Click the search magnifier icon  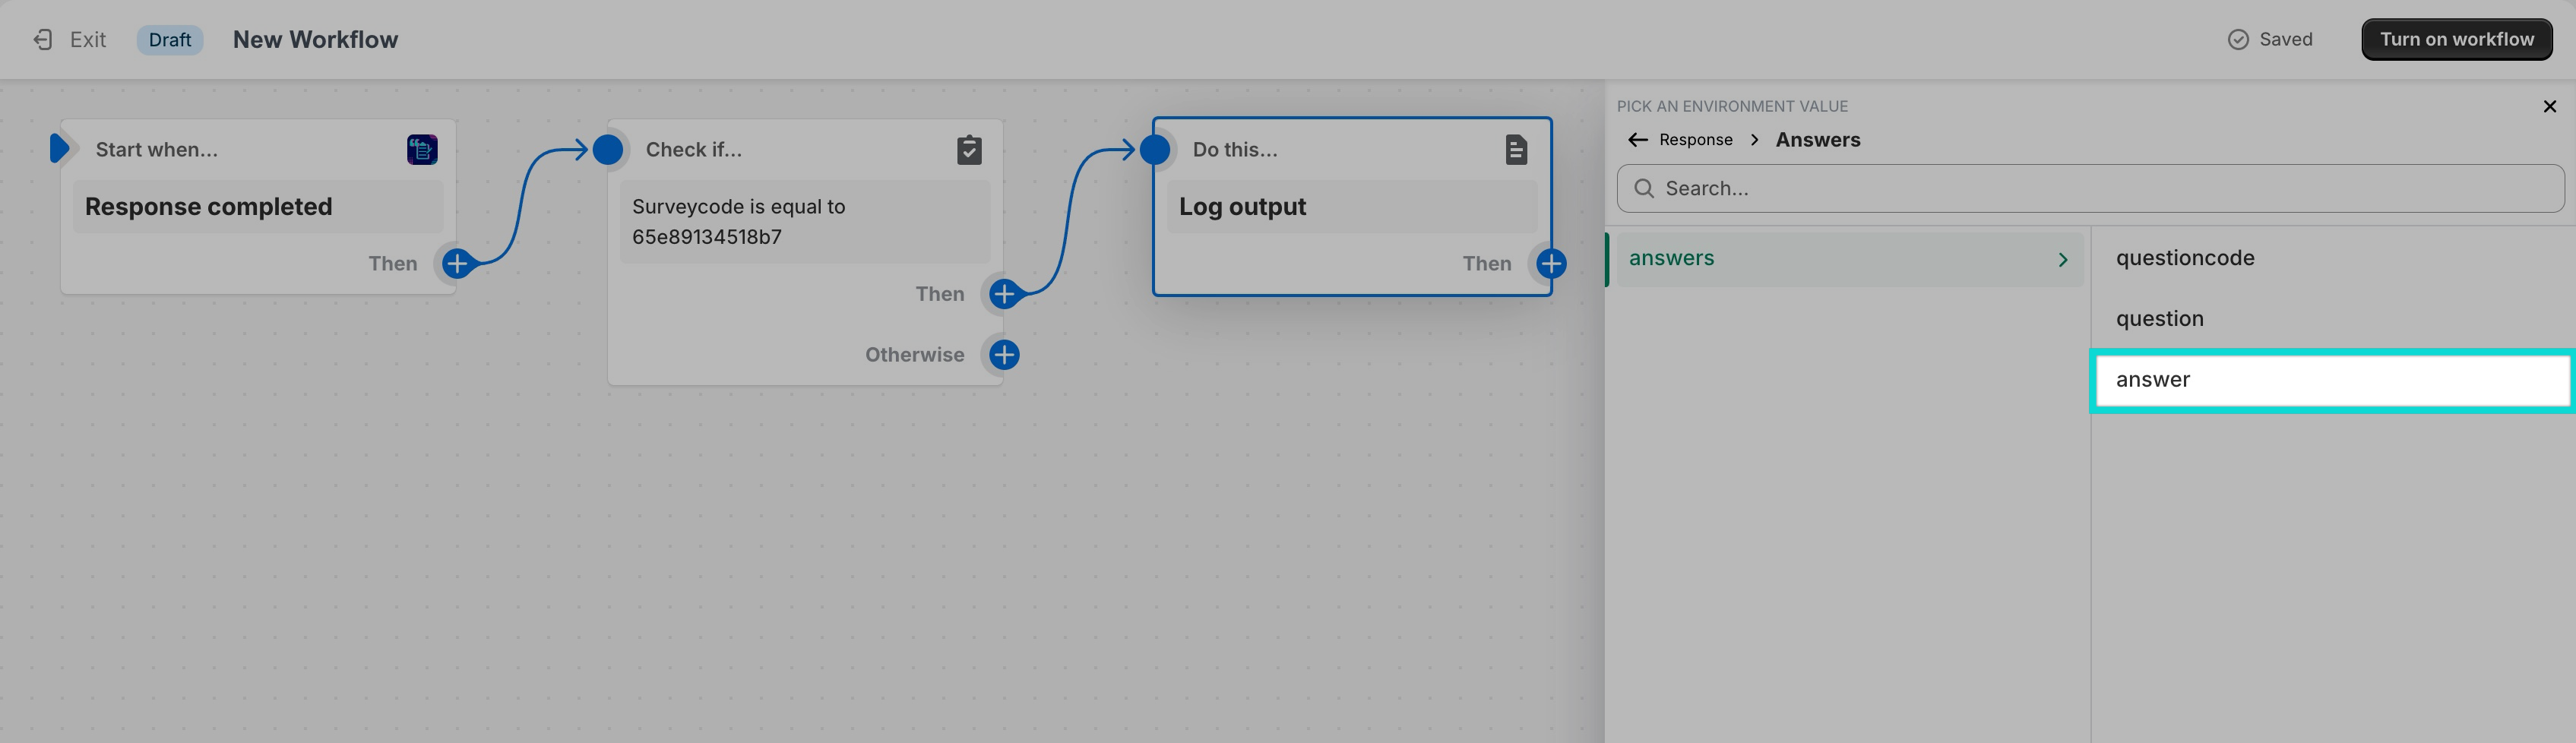(x=1643, y=188)
